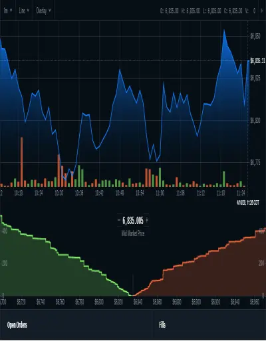This screenshot has width=266, height=341.
Task: Click the price line peak above $6,850
Action: pyautogui.click(x=224, y=30)
